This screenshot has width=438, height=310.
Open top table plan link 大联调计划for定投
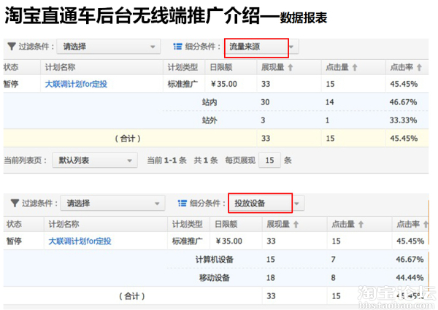76,84
